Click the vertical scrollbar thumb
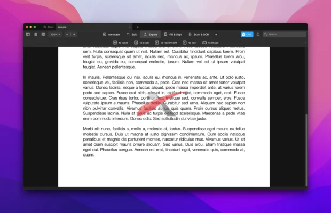The height and width of the screenshot is (213, 331). (306, 150)
